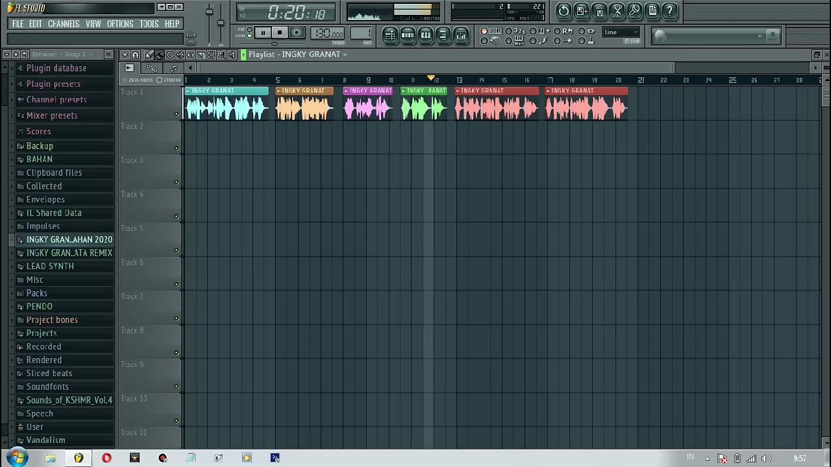
Task: Open the OPTIONS menu
Action: coord(120,24)
